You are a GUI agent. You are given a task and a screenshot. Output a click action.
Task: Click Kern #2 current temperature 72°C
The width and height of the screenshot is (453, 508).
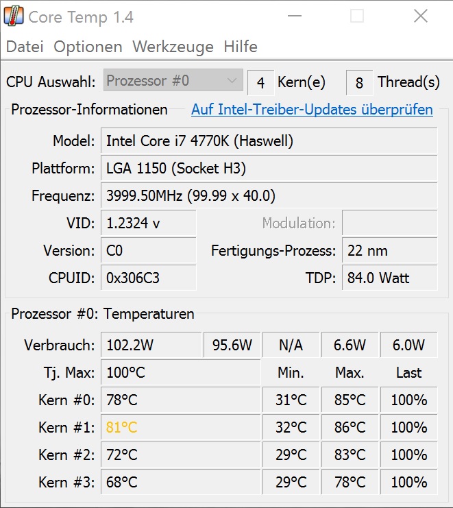pyautogui.click(x=181, y=455)
